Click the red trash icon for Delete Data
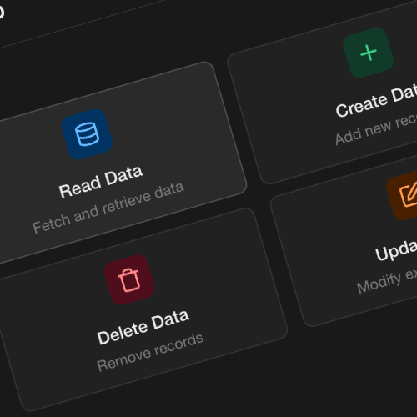 click(128, 280)
